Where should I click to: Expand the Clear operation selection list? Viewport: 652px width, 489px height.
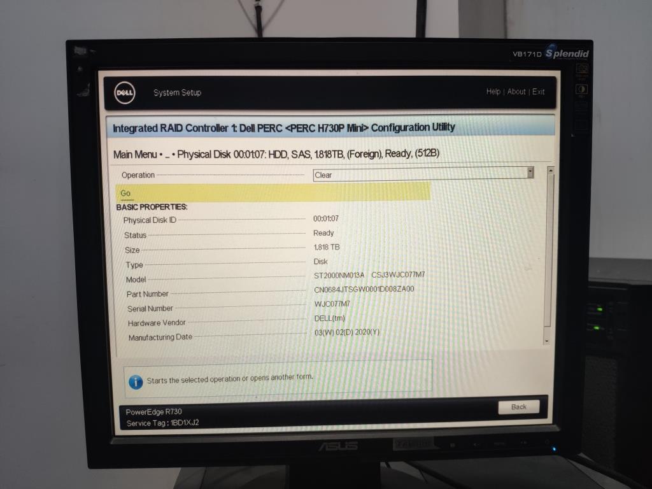(531, 173)
